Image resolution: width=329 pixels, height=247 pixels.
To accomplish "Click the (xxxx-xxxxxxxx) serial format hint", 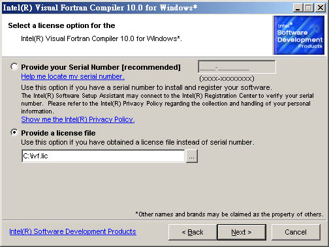I will pyautogui.click(x=227, y=79).
